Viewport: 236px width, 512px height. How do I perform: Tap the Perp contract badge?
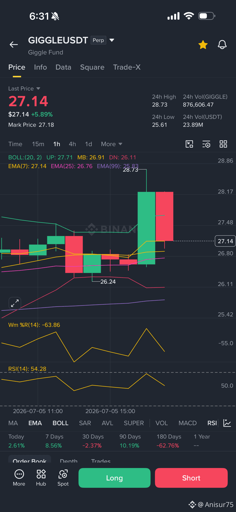pyautogui.click(x=98, y=40)
